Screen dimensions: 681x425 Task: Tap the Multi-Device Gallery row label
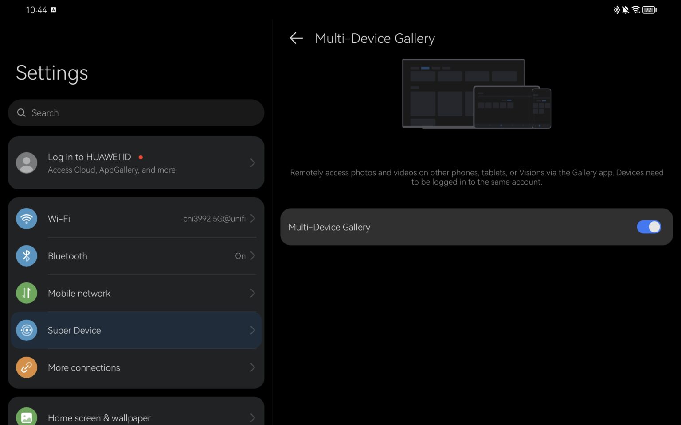329,227
